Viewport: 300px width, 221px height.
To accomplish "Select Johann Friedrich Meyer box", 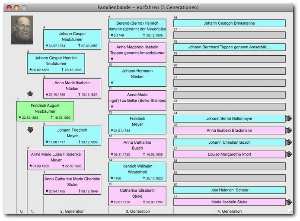I will [72, 136].
